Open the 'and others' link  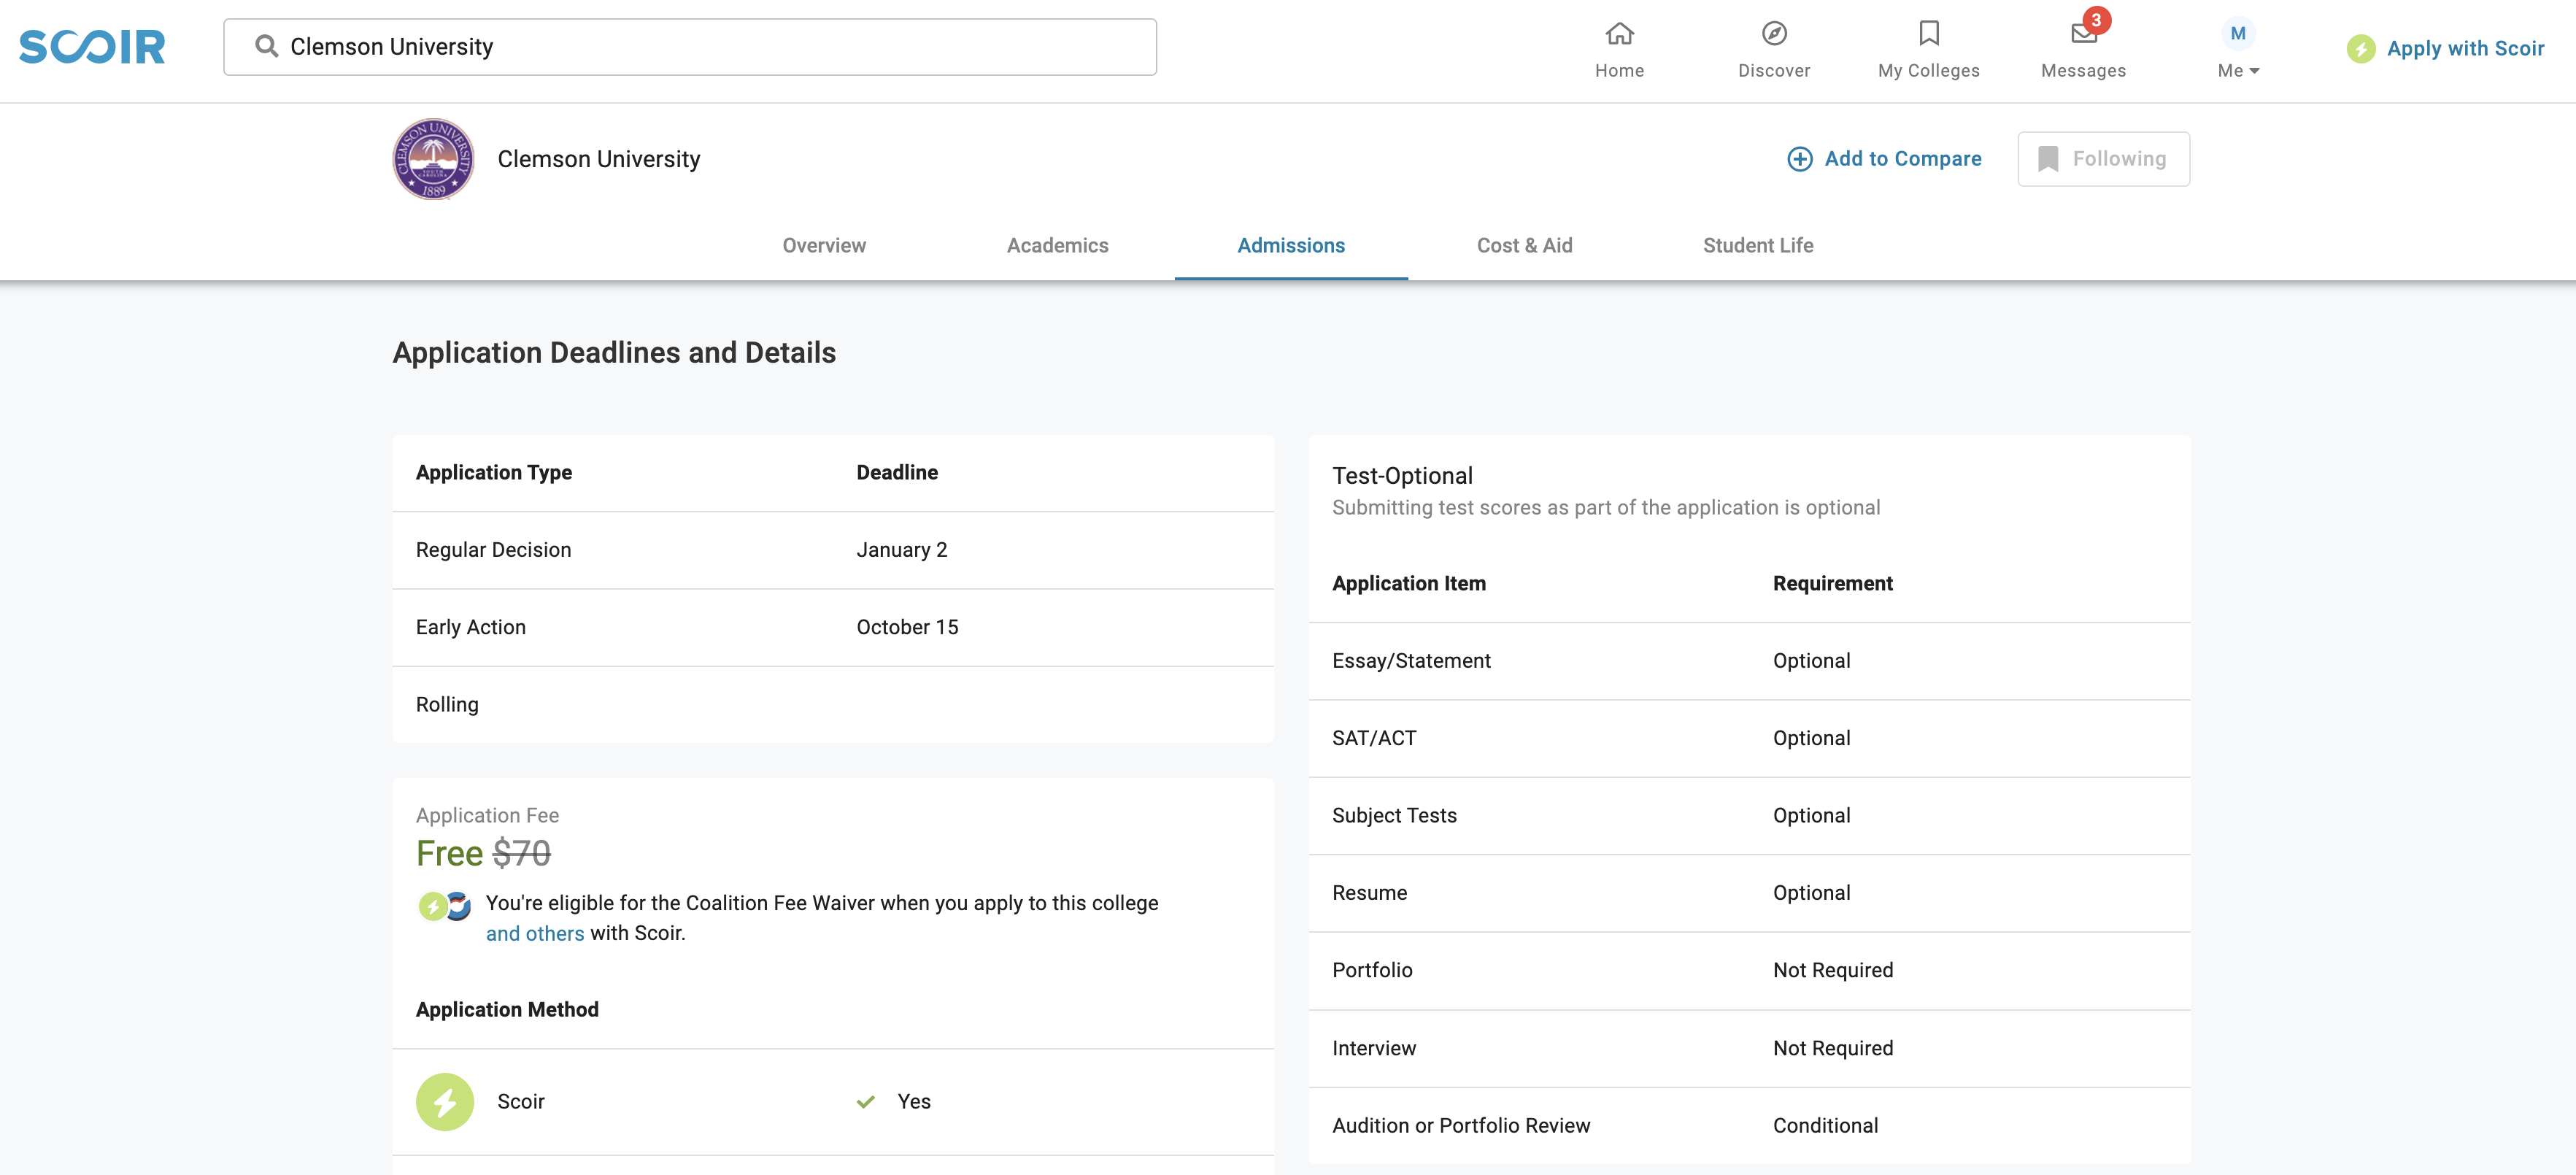point(535,933)
